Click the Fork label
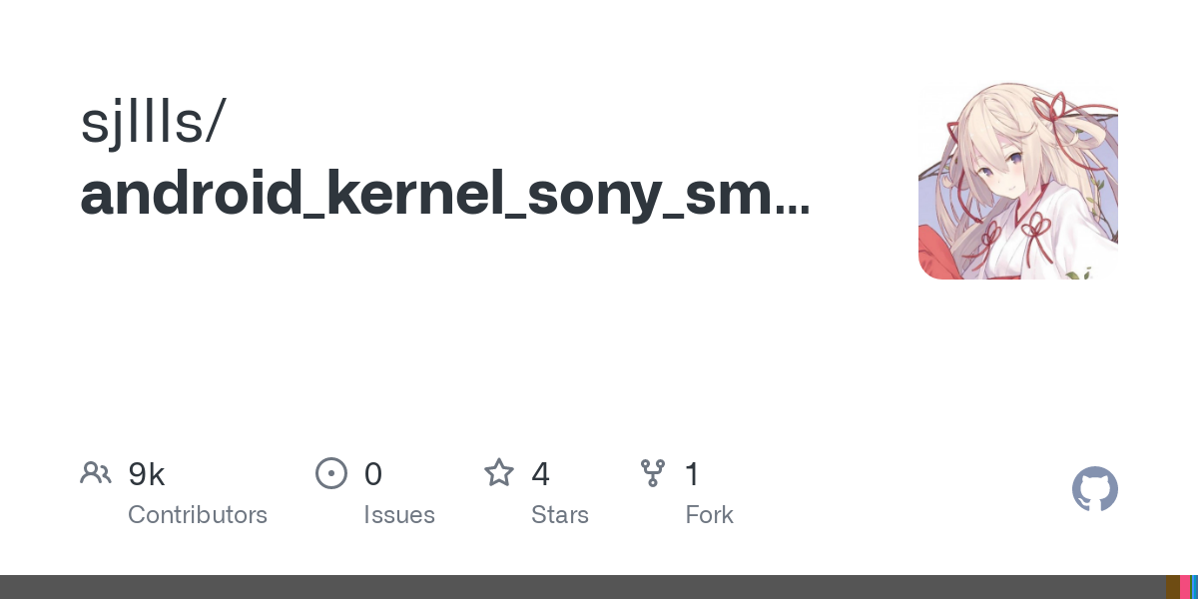The width and height of the screenshot is (1198, 599). click(710, 515)
